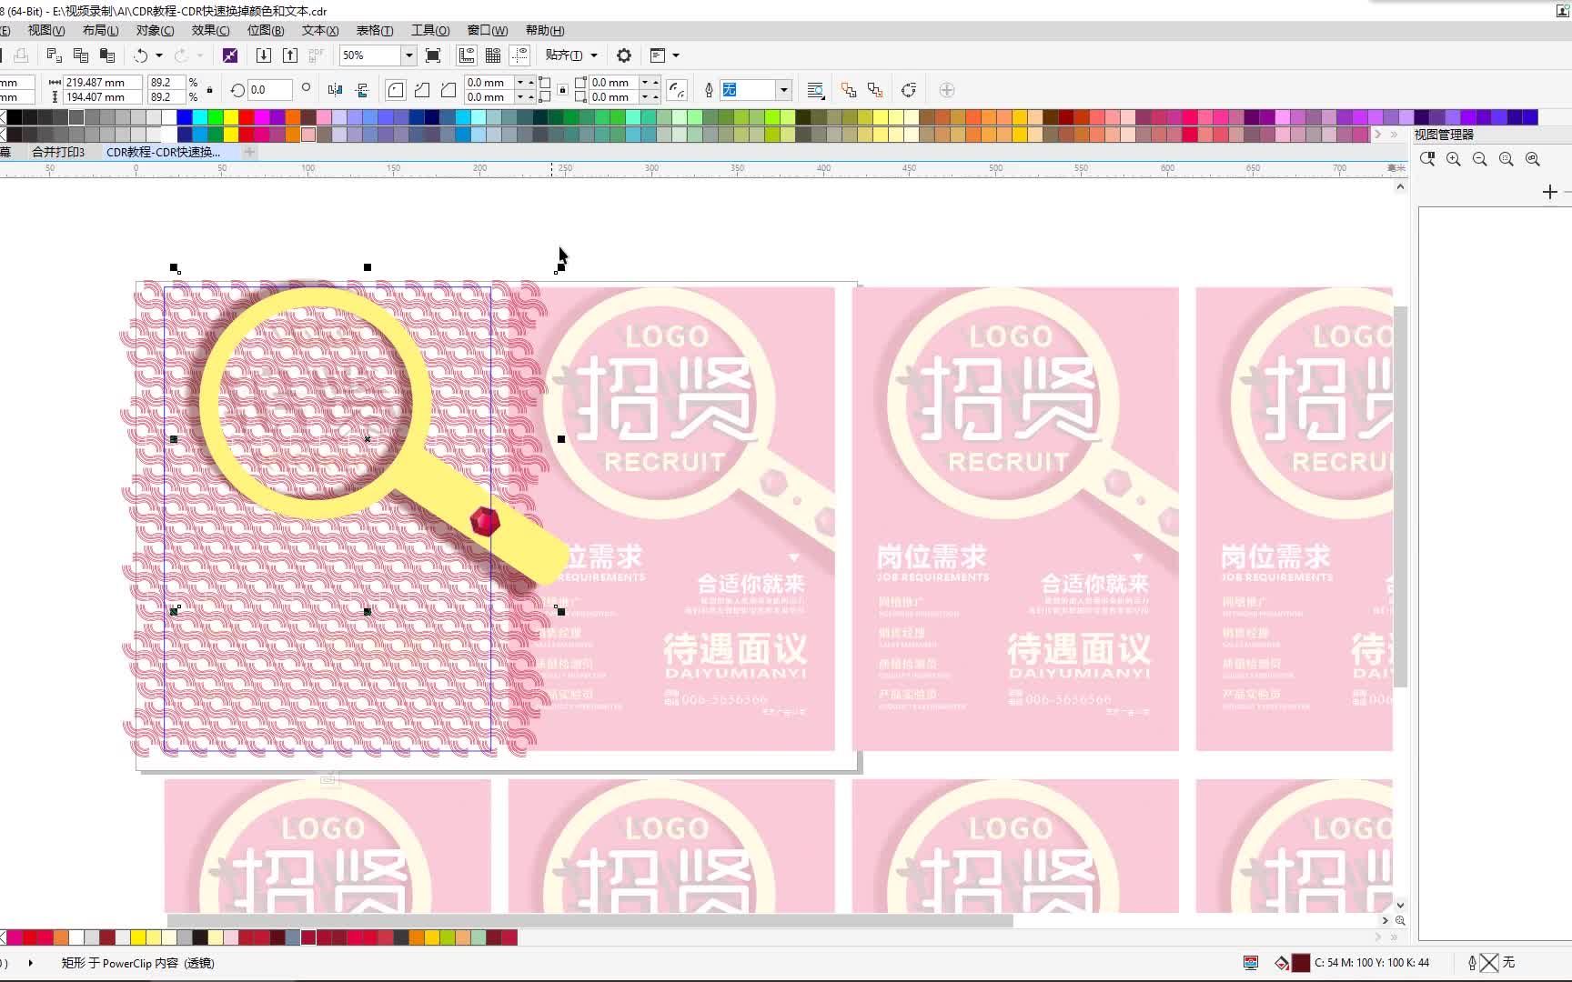
Task: Select the round corner icon
Action: 396,90
